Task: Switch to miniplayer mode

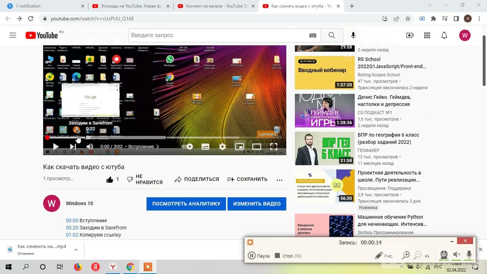Action: pos(239,147)
